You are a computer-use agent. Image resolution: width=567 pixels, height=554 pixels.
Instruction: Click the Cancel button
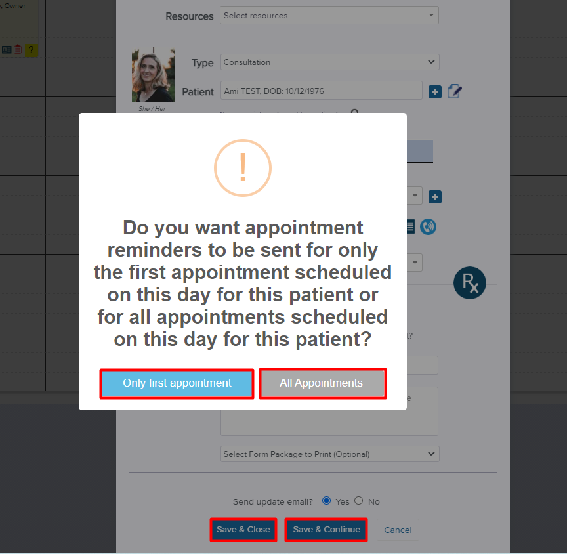[398, 530]
